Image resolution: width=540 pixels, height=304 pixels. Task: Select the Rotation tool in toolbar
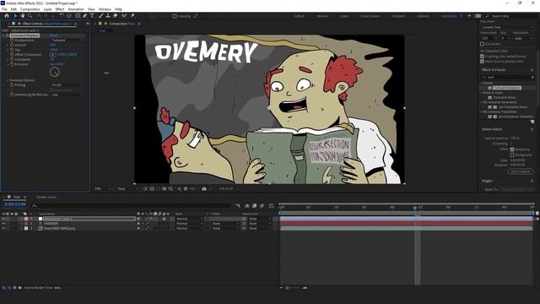62,16
